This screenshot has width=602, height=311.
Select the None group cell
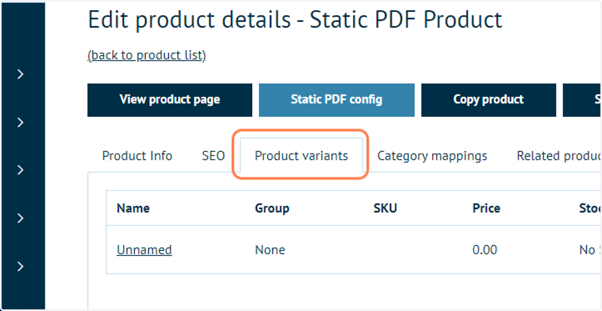[270, 250]
